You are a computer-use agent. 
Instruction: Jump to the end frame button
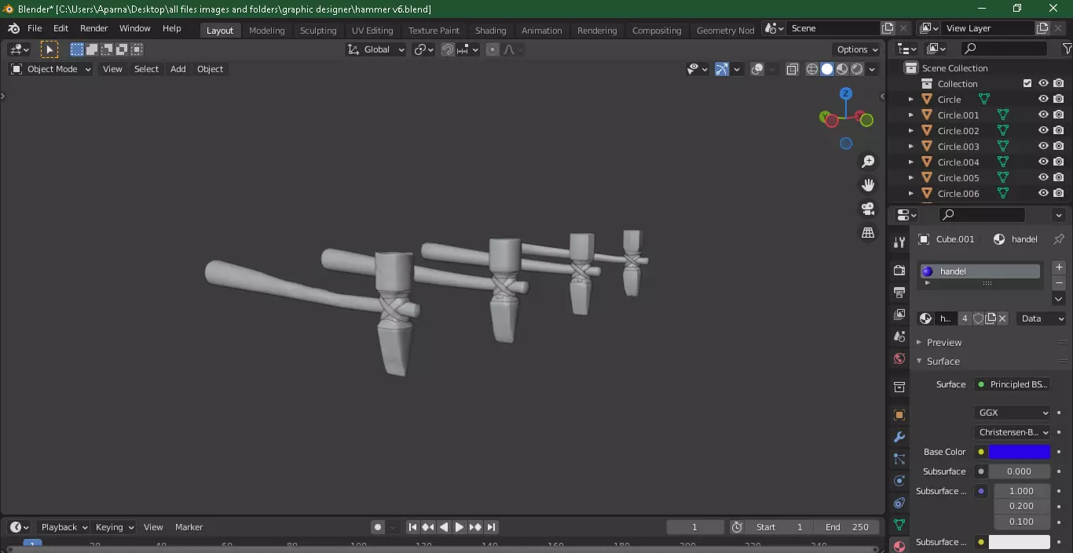(x=491, y=527)
